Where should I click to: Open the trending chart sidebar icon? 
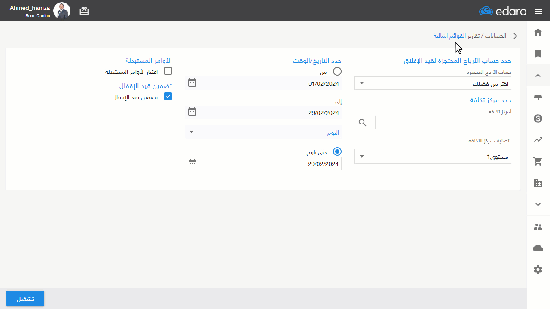[x=538, y=140]
